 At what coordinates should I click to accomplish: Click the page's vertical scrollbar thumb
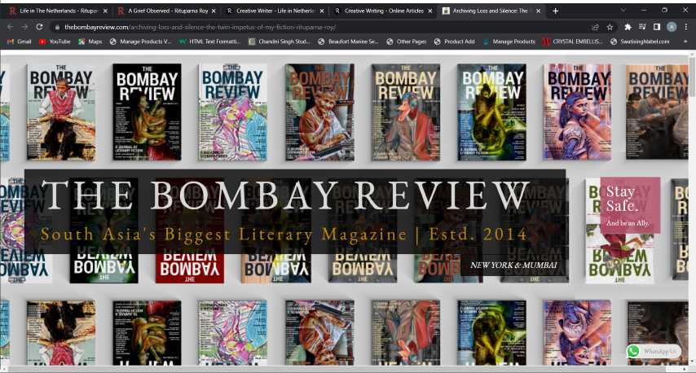[692, 77]
